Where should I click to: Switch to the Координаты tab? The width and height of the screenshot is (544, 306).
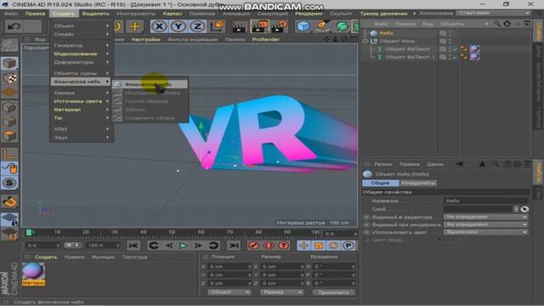418,183
